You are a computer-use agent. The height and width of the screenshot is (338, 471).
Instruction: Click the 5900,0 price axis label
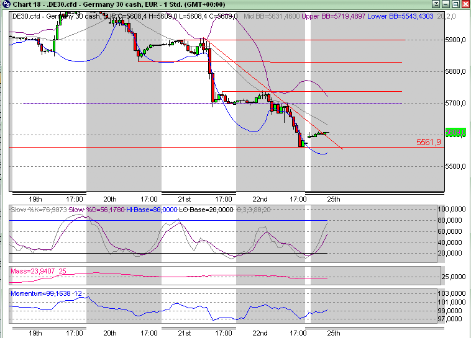(x=455, y=40)
